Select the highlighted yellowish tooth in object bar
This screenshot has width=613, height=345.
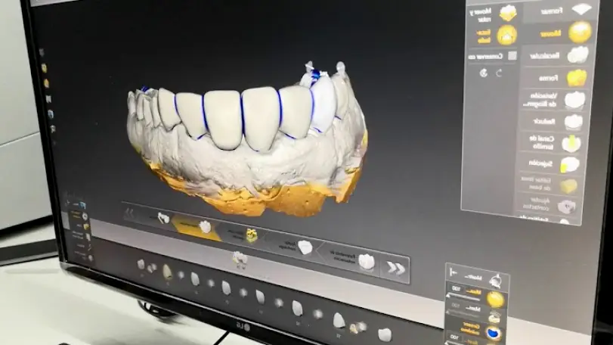[x=167, y=271]
